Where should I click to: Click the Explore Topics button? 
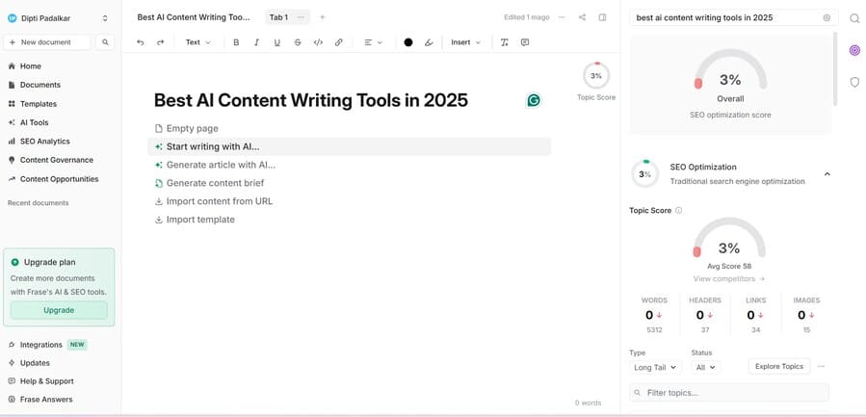click(x=779, y=366)
